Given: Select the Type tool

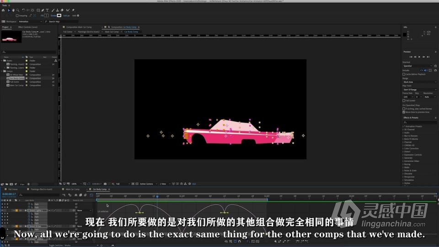Looking at the screenshot, I should click(47, 10).
